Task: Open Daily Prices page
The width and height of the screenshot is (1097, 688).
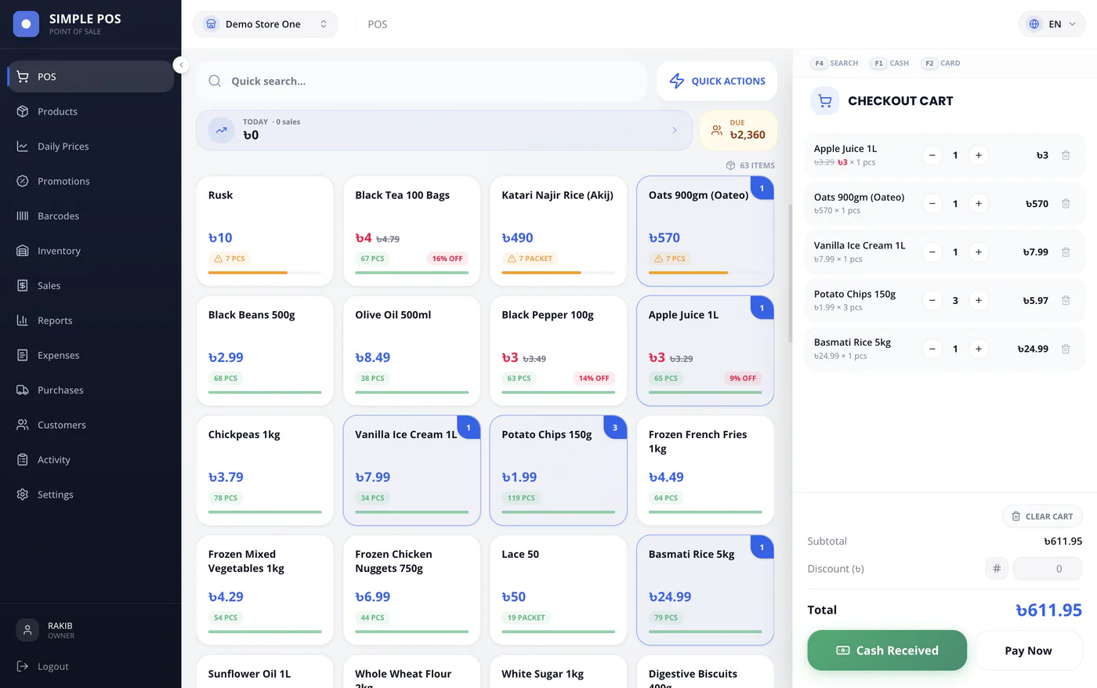Action: 91,147
